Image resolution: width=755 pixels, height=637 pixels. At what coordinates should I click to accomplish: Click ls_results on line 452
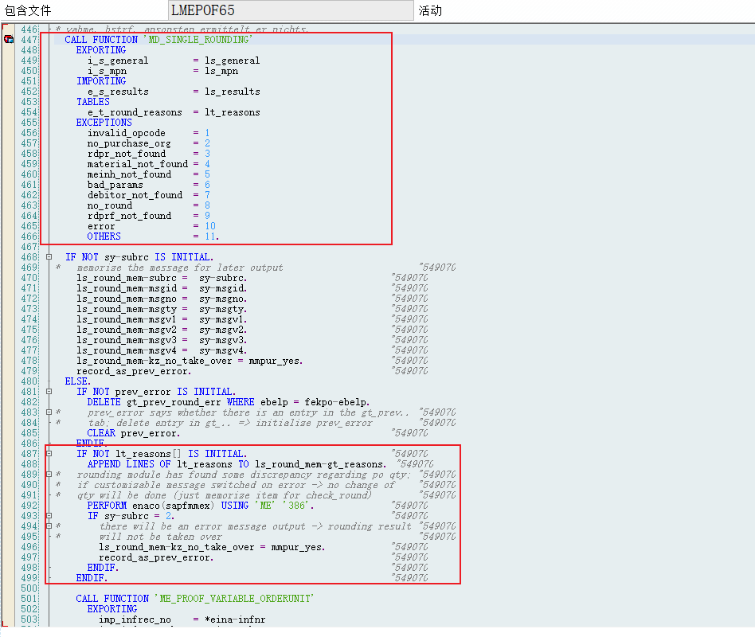tap(233, 92)
